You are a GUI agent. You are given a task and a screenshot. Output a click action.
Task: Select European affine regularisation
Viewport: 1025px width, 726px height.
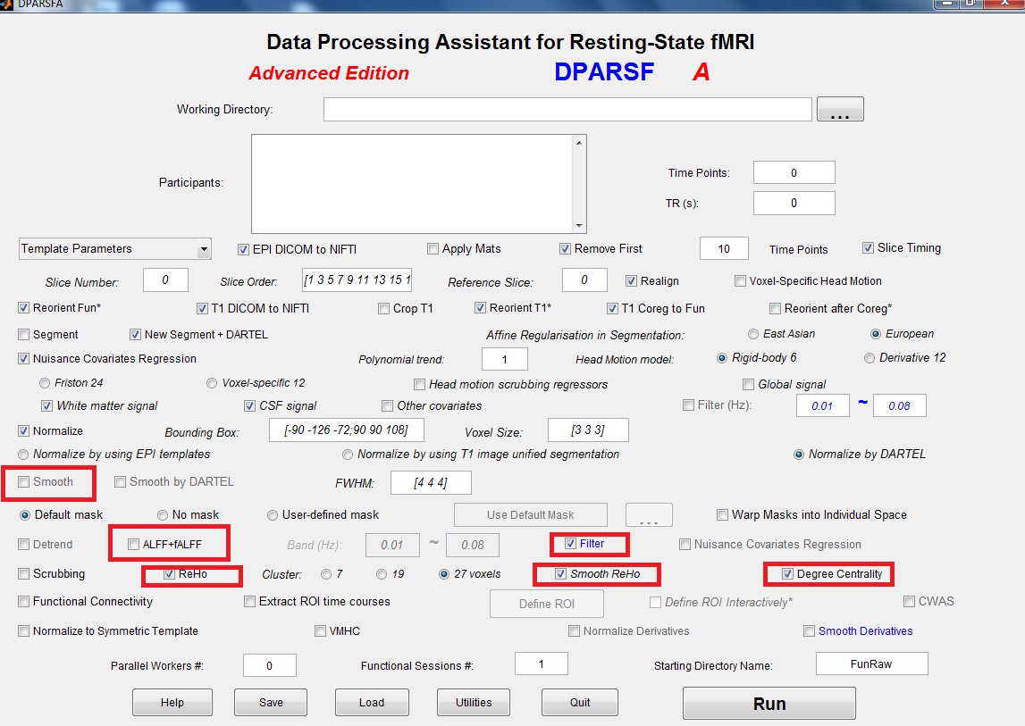876,334
